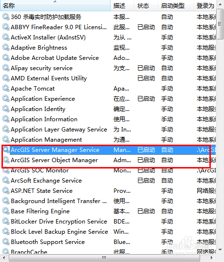Image resolution: width=224 pixels, height=262 pixels.
Task: Click the gear icon for Apache Tomcat service
Action: (x=6, y=89)
